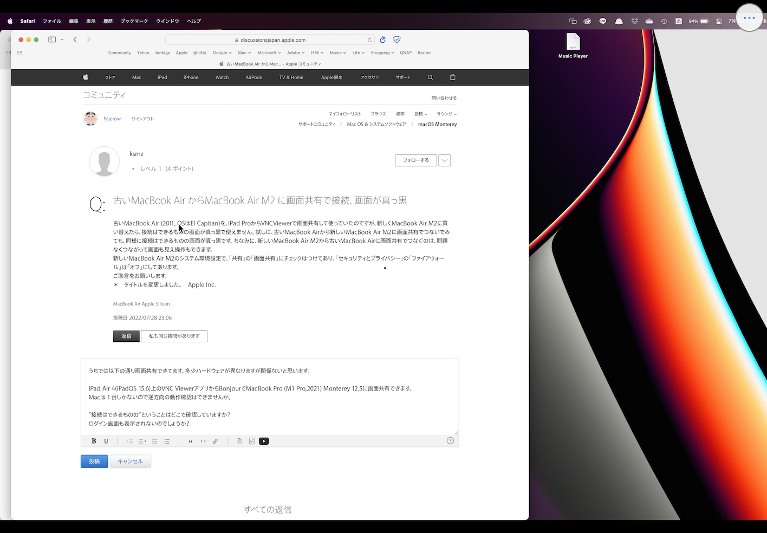Open Dropbox menu bar icon
Screen dimensions: 767x533
click(634, 21)
